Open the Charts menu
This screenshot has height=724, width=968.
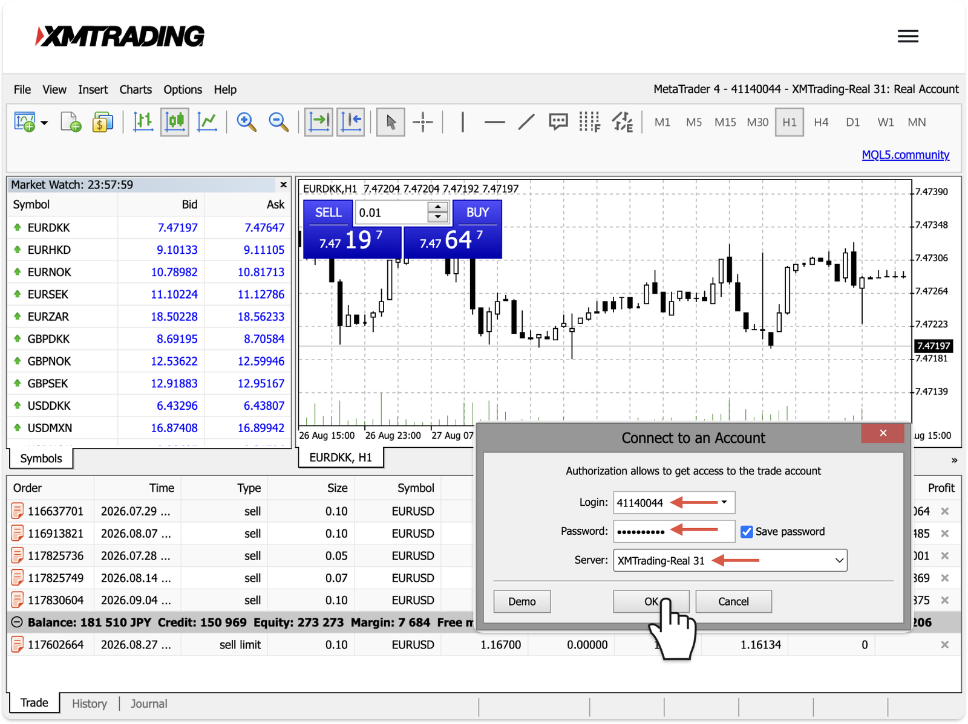coord(136,89)
